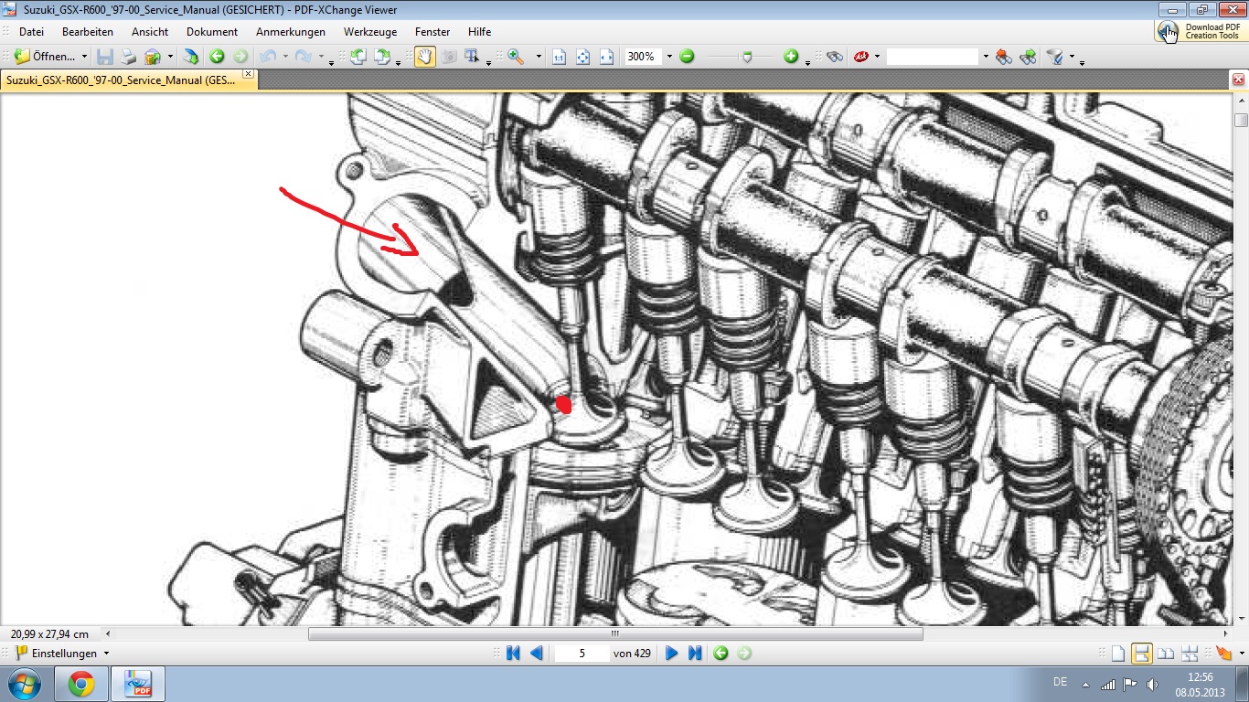Select the Hand tool
The width and height of the screenshot is (1249, 702).
425,57
